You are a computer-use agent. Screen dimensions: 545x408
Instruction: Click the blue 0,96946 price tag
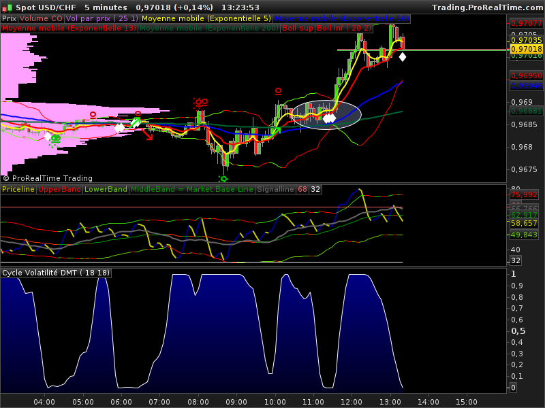pos(526,86)
